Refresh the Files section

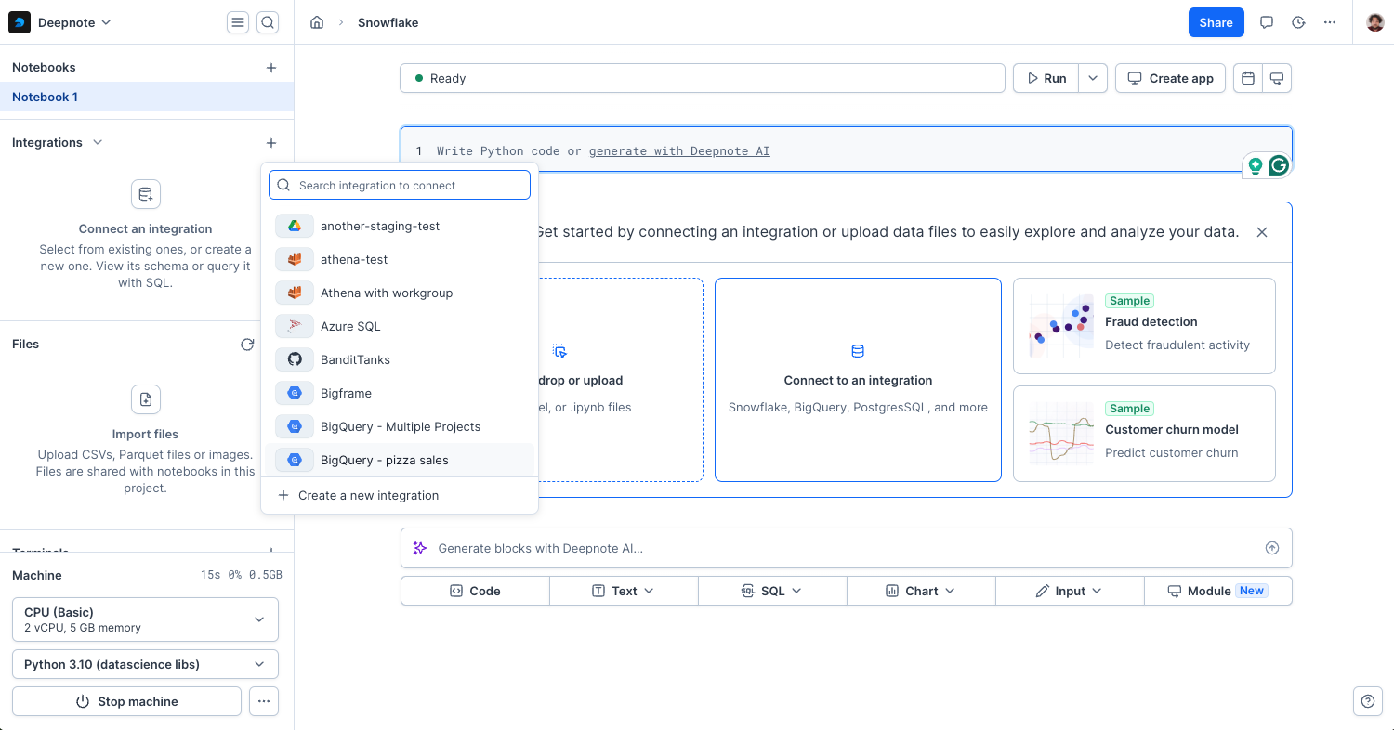point(247,344)
